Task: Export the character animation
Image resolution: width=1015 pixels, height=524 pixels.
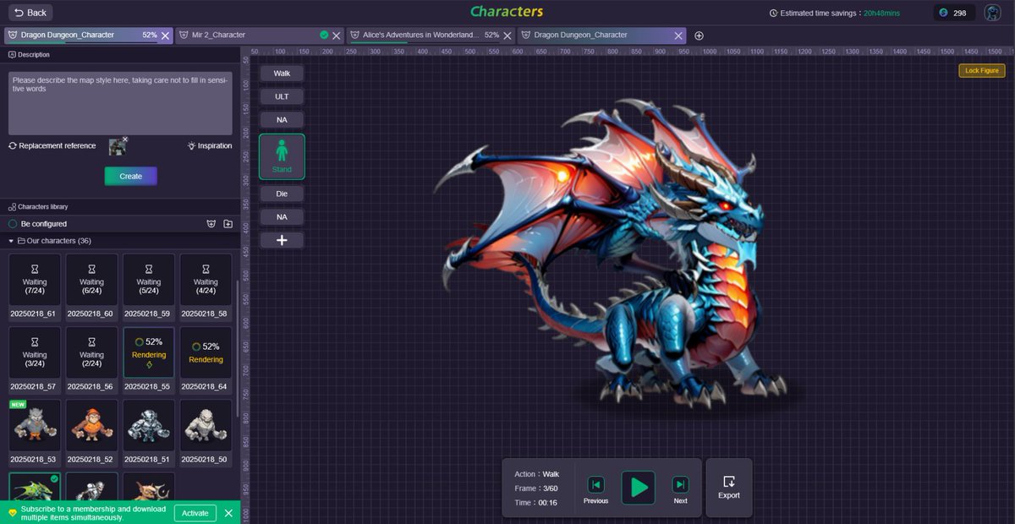Action: 729,488
